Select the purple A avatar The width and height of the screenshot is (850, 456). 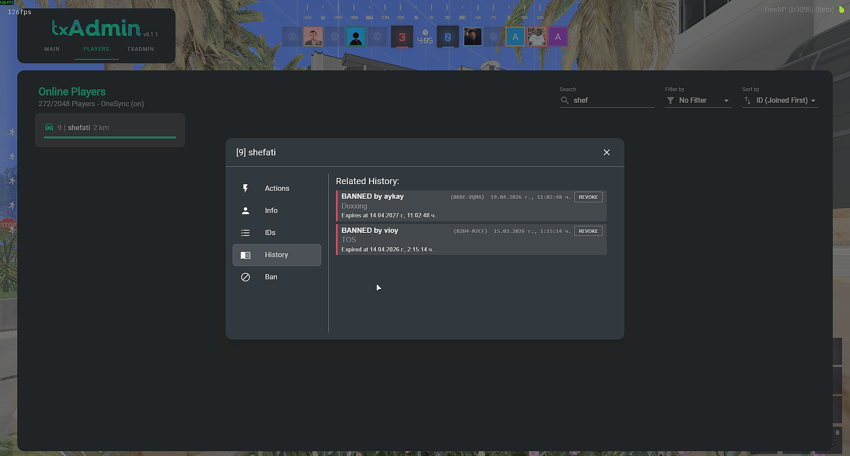pyautogui.click(x=558, y=37)
